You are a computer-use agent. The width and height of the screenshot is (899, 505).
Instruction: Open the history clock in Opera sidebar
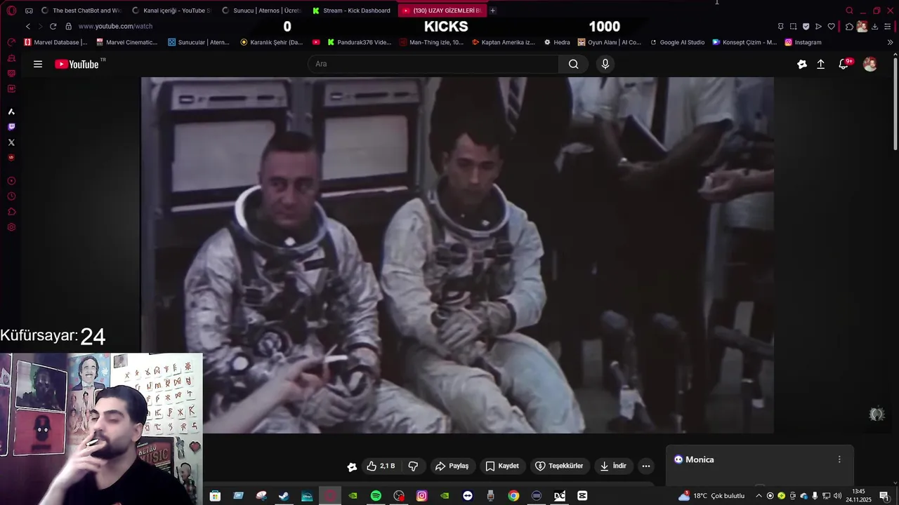tap(11, 196)
